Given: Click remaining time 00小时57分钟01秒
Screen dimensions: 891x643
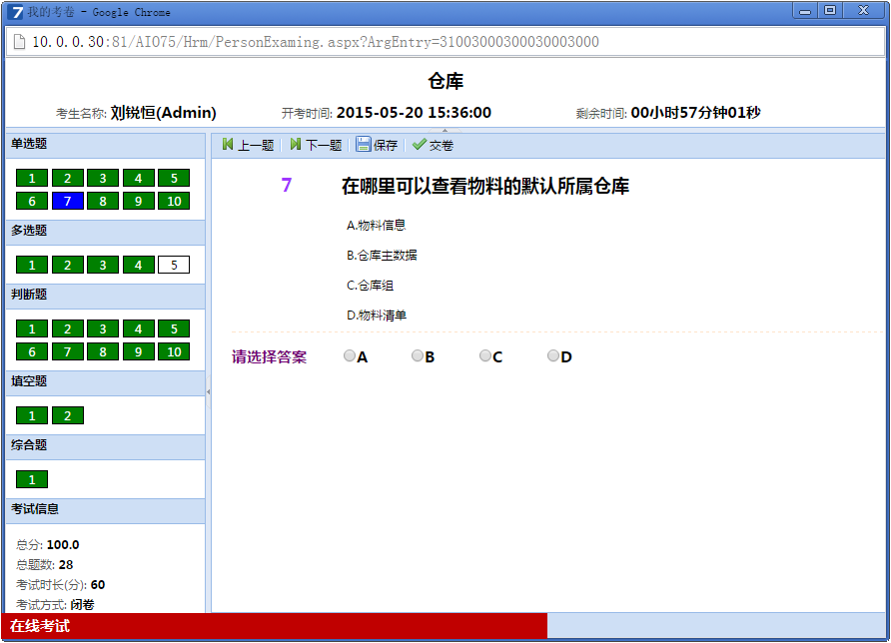Looking at the screenshot, I should 695,113.
